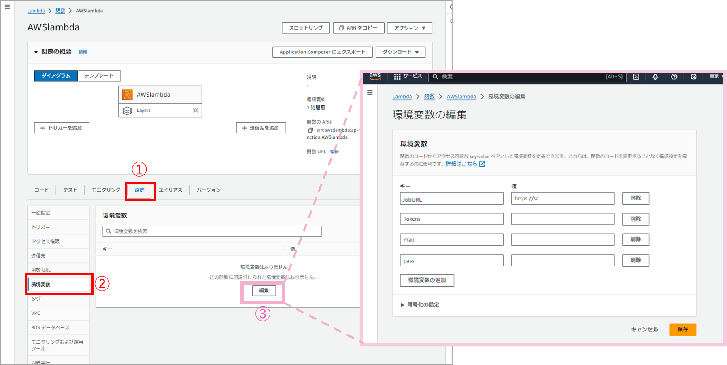The image size is (727, 365).
Task: Click 送信先を追加 button
Action: (261, 128)
